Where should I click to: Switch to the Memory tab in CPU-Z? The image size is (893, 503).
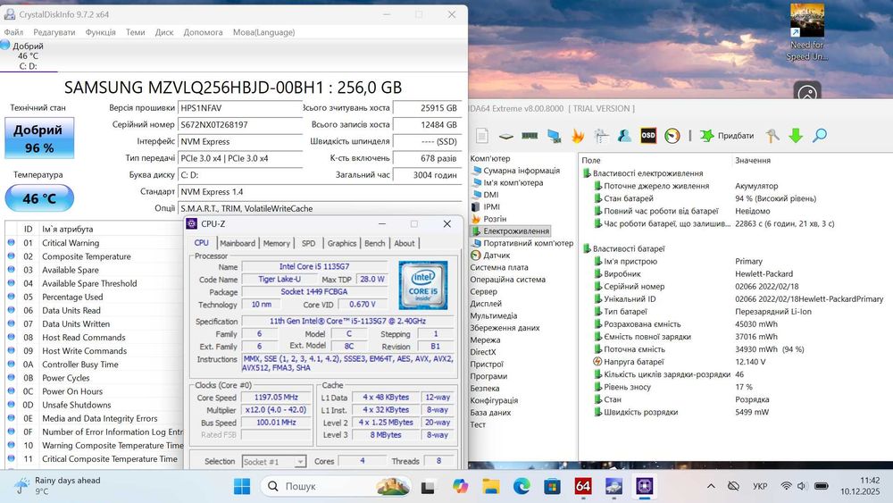277,243
